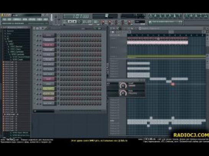This screenshot has width=209, height=156.
Task: Select the bottom channel button in step sequencer
Action: (x=49, y=103)
